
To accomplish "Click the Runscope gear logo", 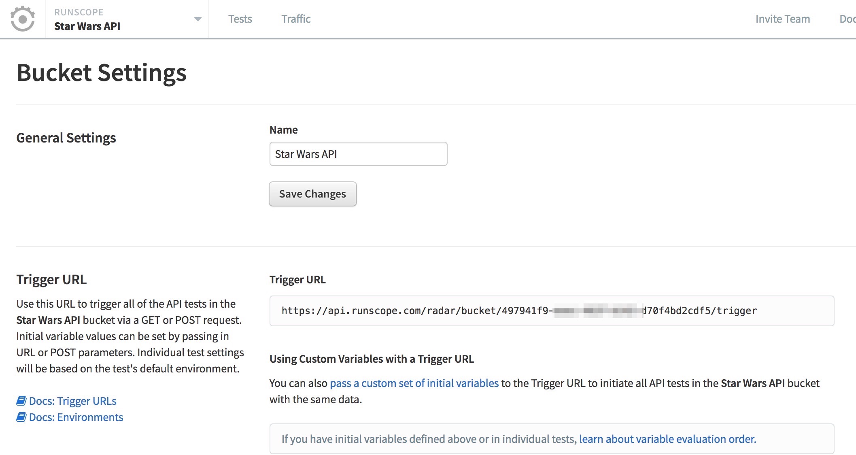I will [x=23, y=19].
